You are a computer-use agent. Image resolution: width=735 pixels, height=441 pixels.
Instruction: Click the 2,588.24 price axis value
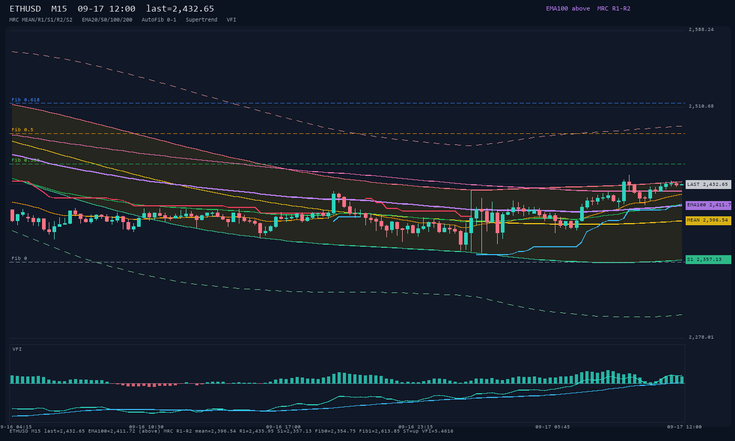701,29
